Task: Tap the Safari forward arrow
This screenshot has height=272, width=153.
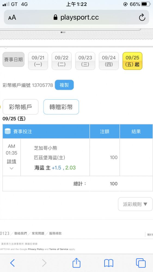Action: [x=44, y=263]
